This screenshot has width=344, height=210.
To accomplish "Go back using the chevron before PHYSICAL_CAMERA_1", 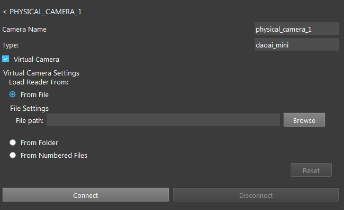I will coord(5,12).
